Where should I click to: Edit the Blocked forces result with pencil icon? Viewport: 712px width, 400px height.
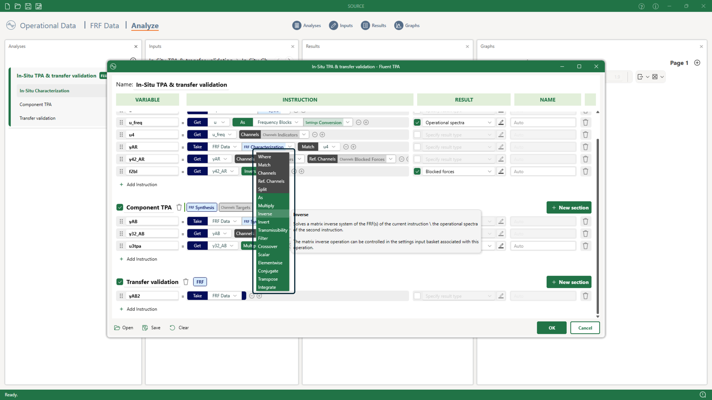501,172
